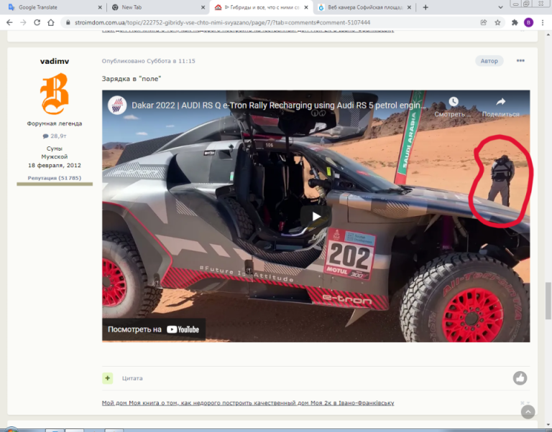
Task: Click the address bar URL field
Action: [x=222, y=22]
